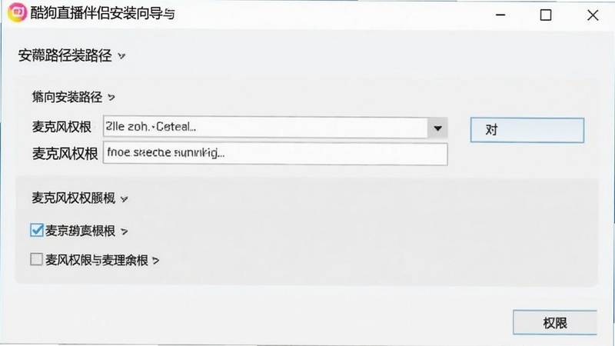Click the 酷狗直播伴侣 app logo icon
The width and height of the screenshot is (615, 346).
(17, 12)
